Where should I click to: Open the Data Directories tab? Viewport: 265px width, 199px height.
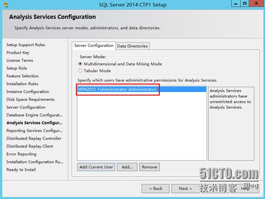coord(132,46)
